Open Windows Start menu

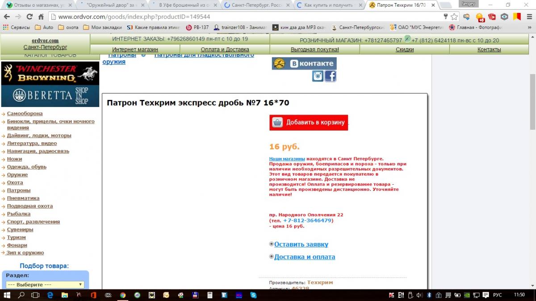click(x=7, y=295)
